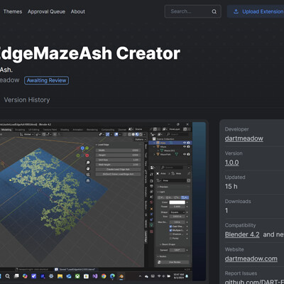Screen dimensions: 284x284
Task: Open the version 1.0.0 link
Action: [x=231, y=163]
